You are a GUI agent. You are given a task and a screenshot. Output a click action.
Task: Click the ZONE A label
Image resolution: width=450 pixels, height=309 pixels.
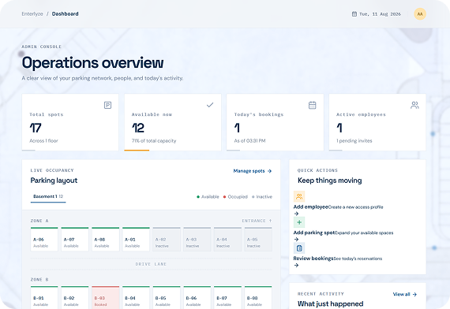coord(39,221)
